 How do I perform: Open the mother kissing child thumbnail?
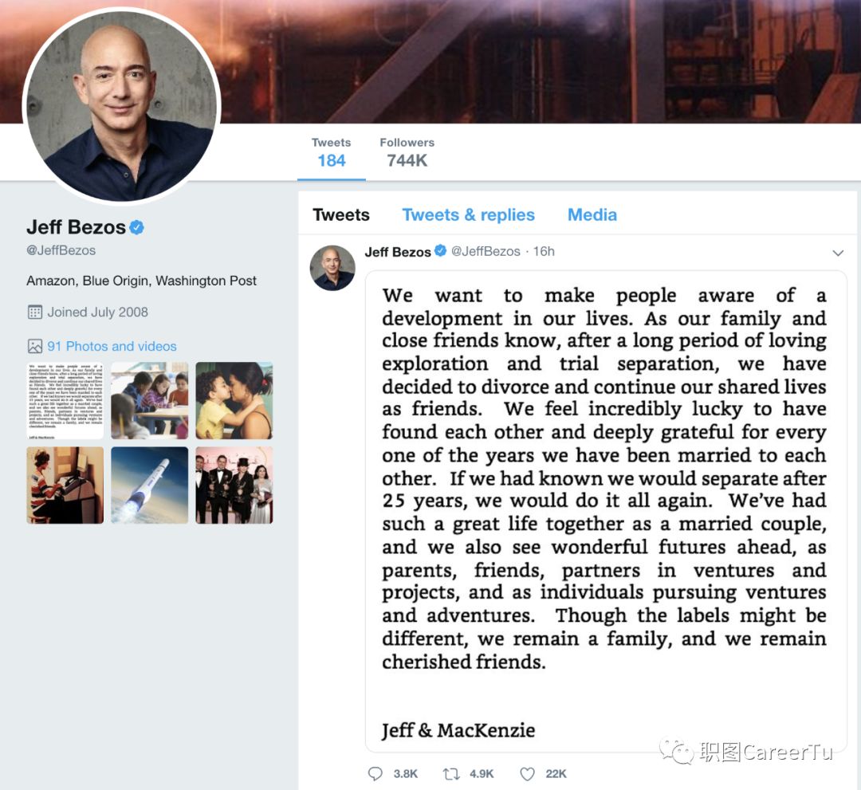234,400
